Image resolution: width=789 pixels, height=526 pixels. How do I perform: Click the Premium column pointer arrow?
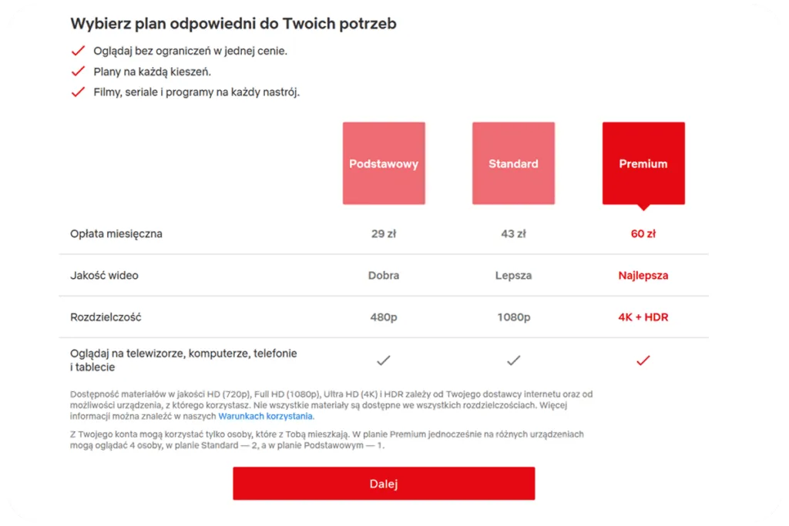643,208
